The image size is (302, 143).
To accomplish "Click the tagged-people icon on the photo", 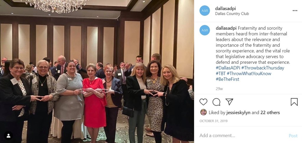I will click(9, 136).
